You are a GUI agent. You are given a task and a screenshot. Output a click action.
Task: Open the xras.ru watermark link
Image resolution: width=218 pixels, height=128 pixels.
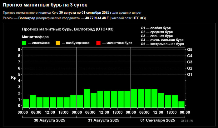[x=187, y=120]
